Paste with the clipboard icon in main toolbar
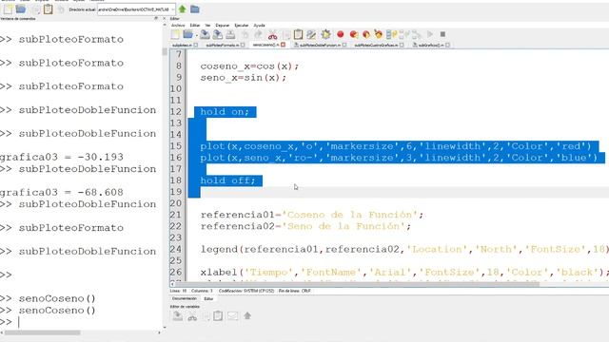The image size is (609, 342). coord(49,9)
